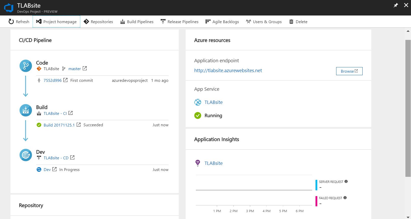The height and width of the screenshot is (219, 411).
Task: Click the scroll up arrow of scrollbar
Action: [408, 31]
